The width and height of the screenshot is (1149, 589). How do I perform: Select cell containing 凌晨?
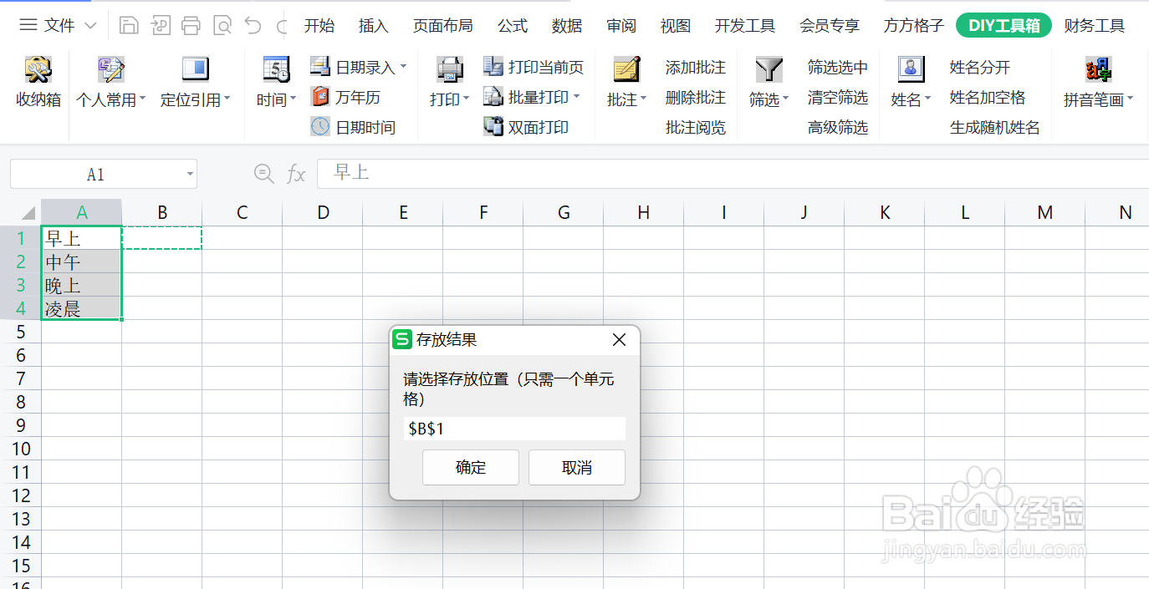tap(81, 308)
